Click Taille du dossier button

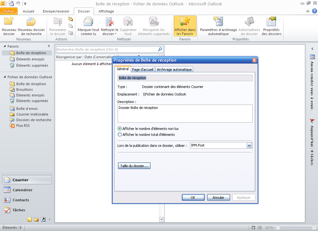point(134,166)
